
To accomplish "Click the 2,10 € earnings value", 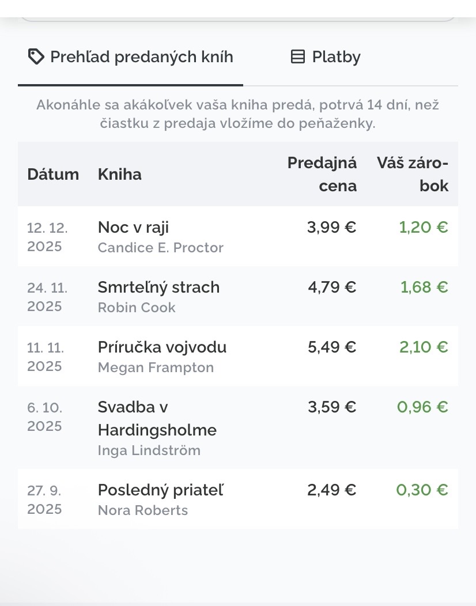I will click(424, 347).
